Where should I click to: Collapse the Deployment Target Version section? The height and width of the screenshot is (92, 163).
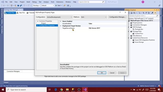coord(61,26)
